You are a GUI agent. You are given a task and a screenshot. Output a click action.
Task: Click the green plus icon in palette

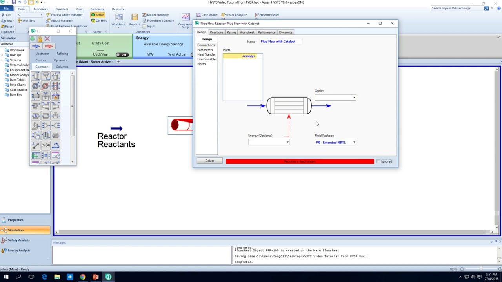33,39
